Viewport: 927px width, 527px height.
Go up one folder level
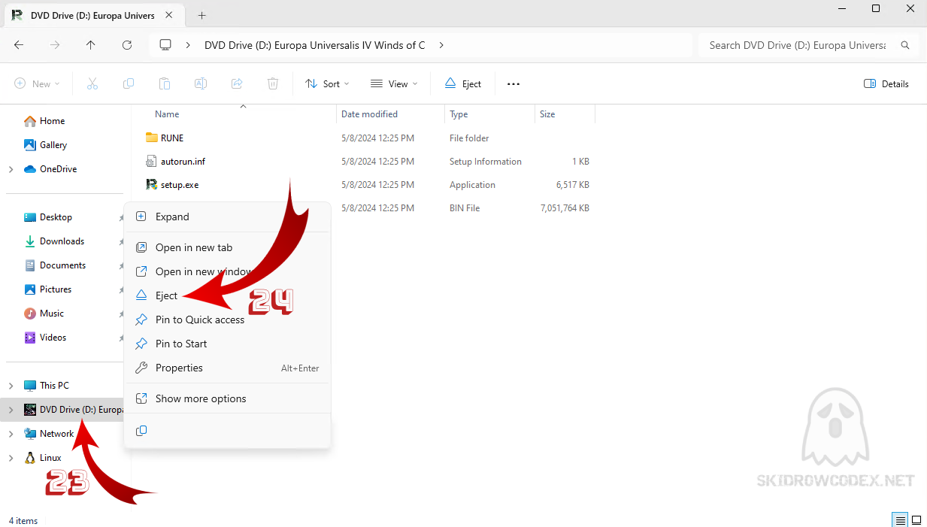[91, 45]
